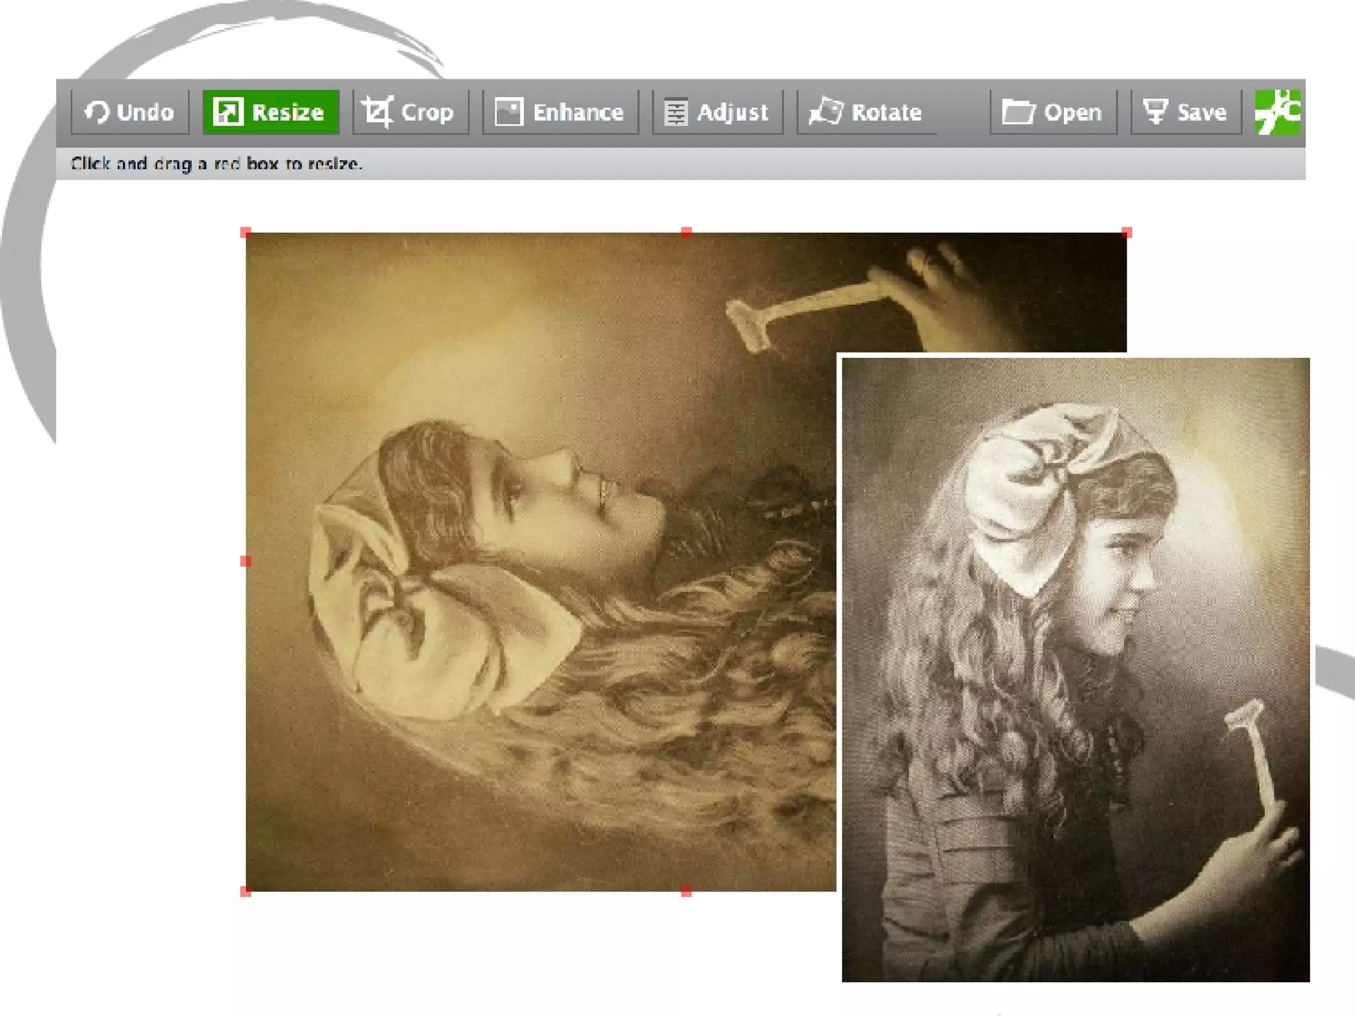Click the top-center red resize handle
Viewport: 1355px width, 1016px height.
pos(686,232)
